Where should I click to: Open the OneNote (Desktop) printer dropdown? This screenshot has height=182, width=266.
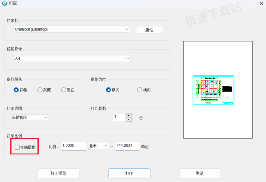[72, 29]
